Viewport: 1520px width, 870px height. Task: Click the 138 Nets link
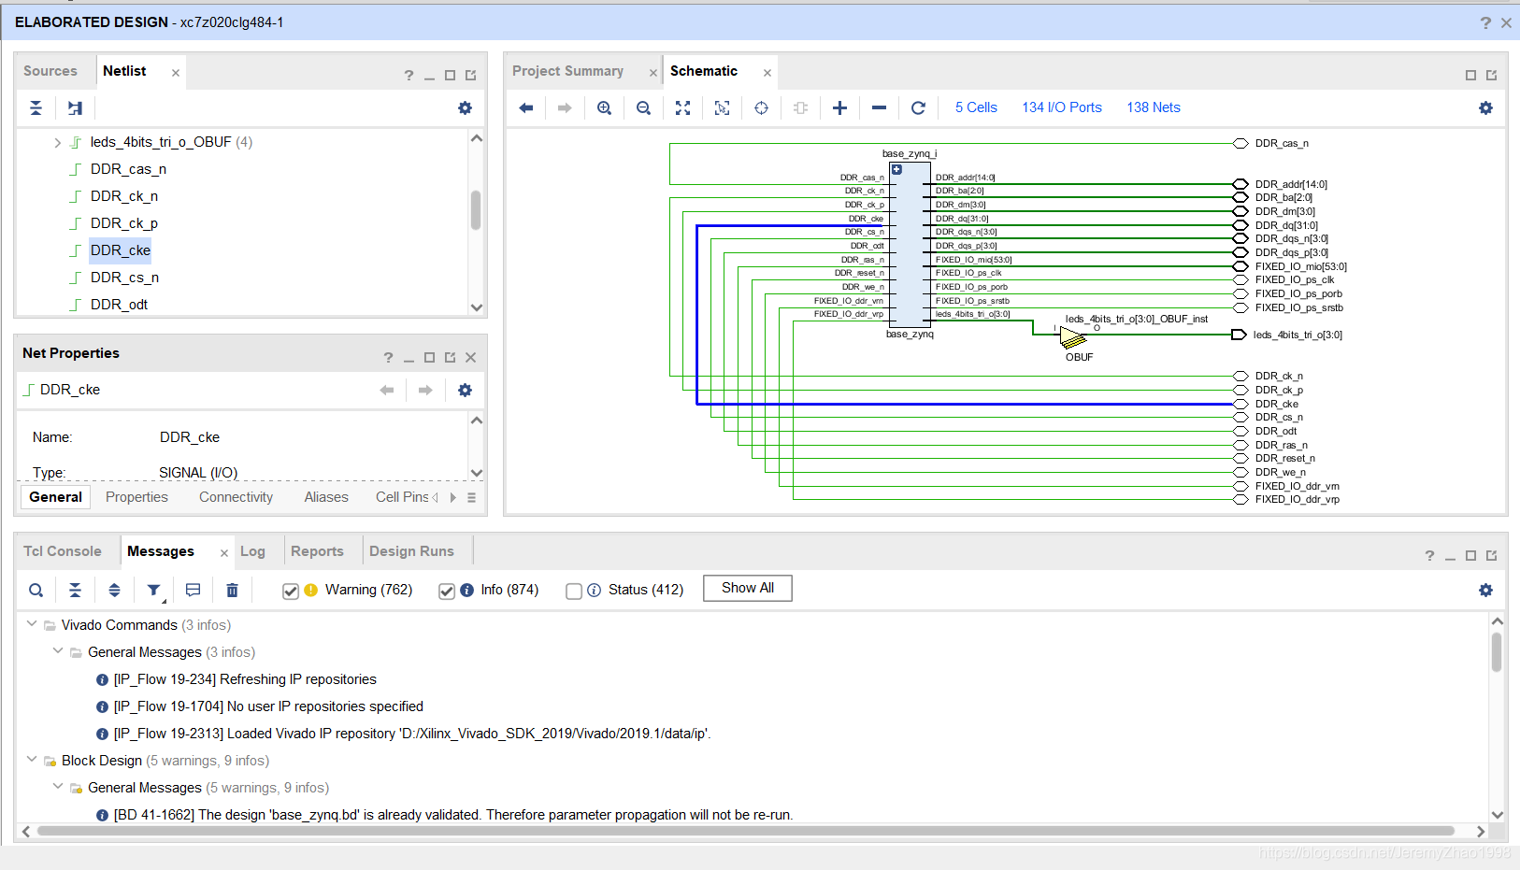coord(1154,107)
